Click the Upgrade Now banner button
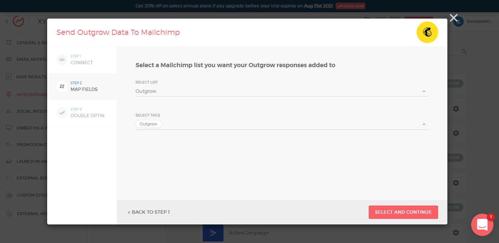This screenshot has width=499, height=243. coord(350,6)
